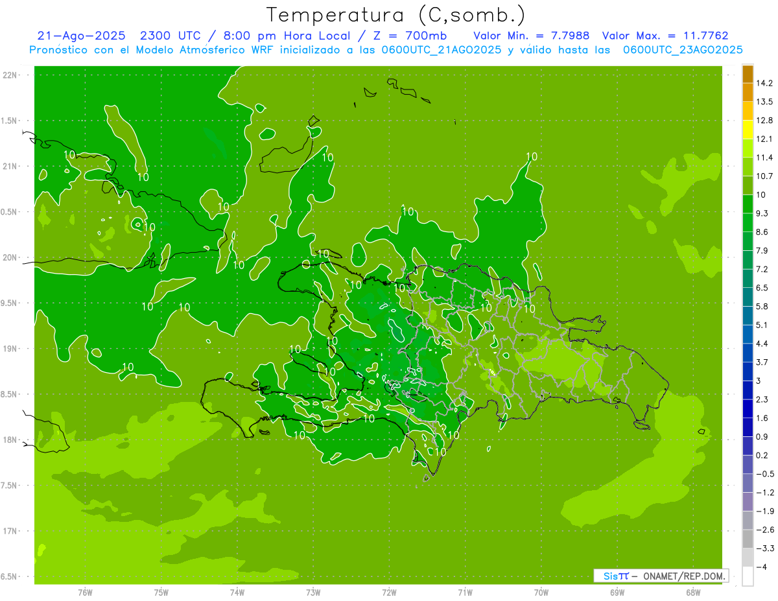Click the "74W" longitude label

pyautogui.click(x=237, y=592)
